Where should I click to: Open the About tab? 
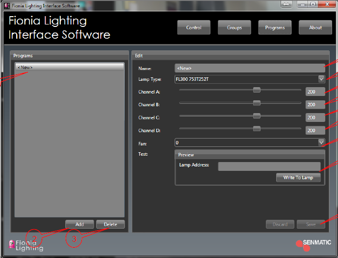(x=315, y=27)
